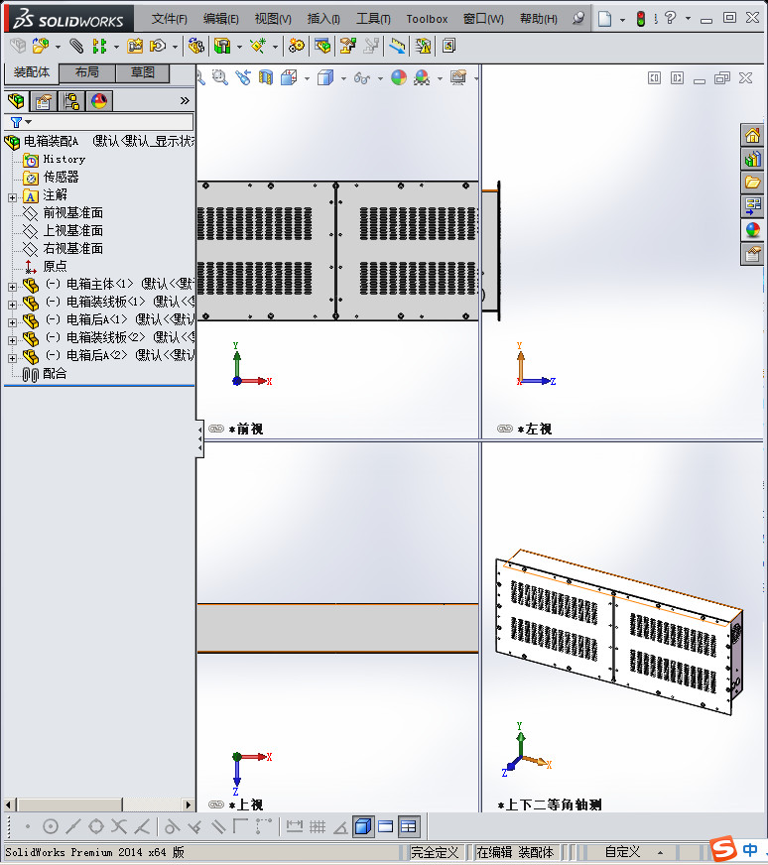This screenshot has height=865, width=768.
Task: Open the Bill of Materials tool
Action: pyautogui.click(x=322, y=46)
